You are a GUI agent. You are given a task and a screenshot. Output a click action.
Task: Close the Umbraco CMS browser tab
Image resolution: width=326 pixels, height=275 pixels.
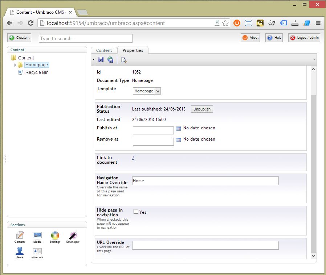70,12
